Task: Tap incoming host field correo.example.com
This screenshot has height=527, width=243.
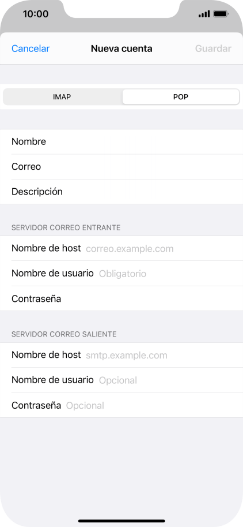Action: coord(121,248)
